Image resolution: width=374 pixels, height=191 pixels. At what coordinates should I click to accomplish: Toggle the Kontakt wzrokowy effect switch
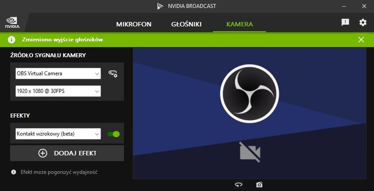[113, 134]
